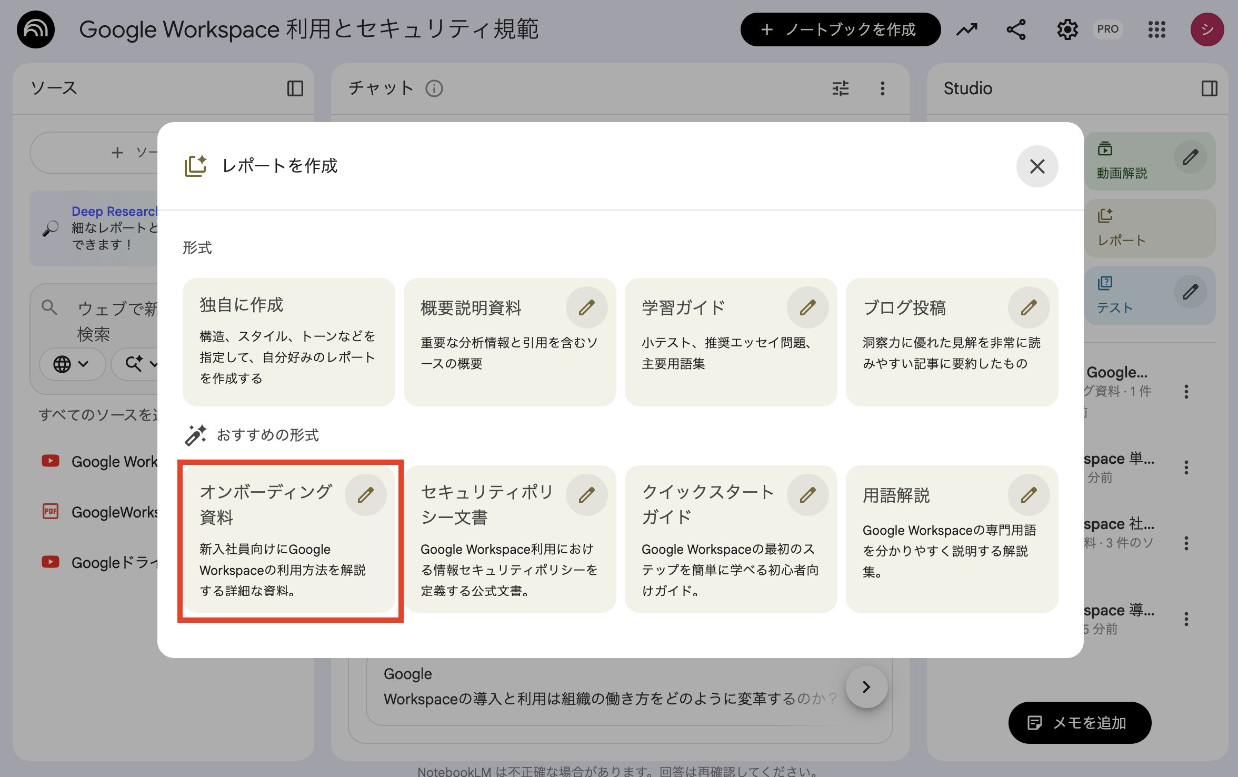This screenshot has height=777, width=1238.
Task: Collapse the Studio panel
Action: (x=1208, y=88)
